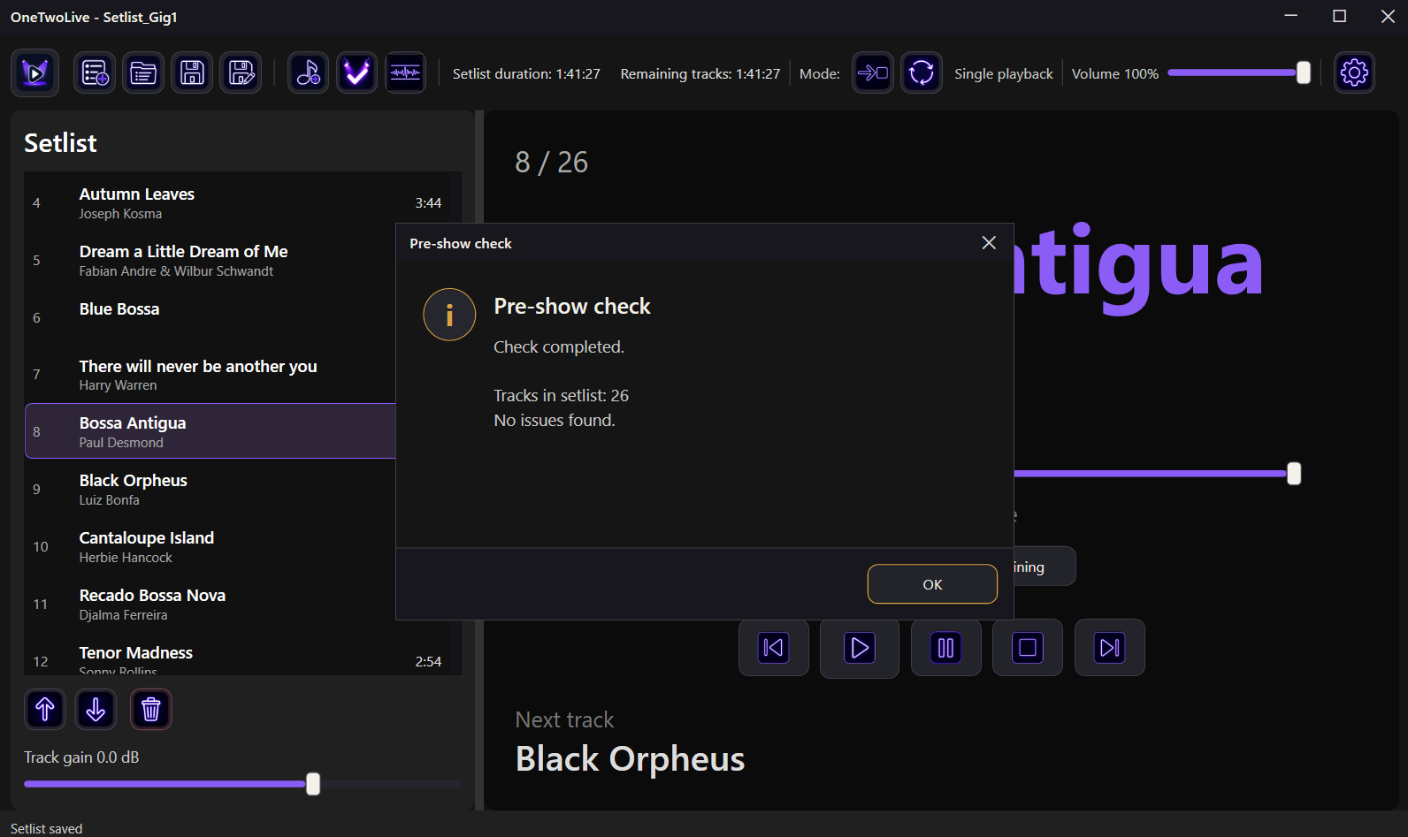Close the Pre-show check dialog
Viewport: 1408px width, 837px height.
[x=989, y=243]
